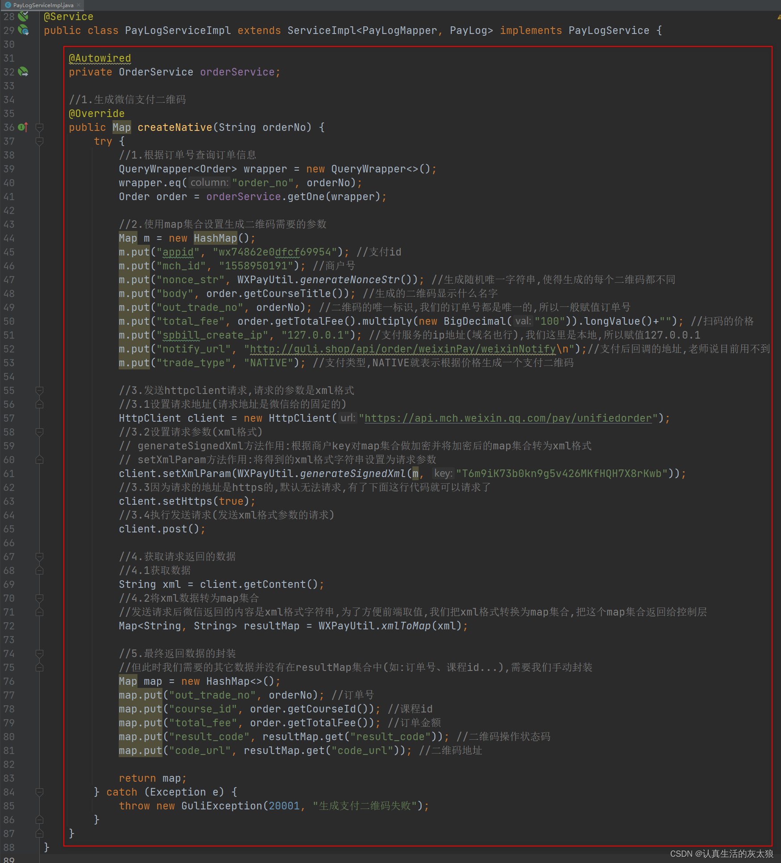Viewport: 781px width, 863px height.
Task: Collapse the comment block starting at line 67
Action: pos(39,557)
